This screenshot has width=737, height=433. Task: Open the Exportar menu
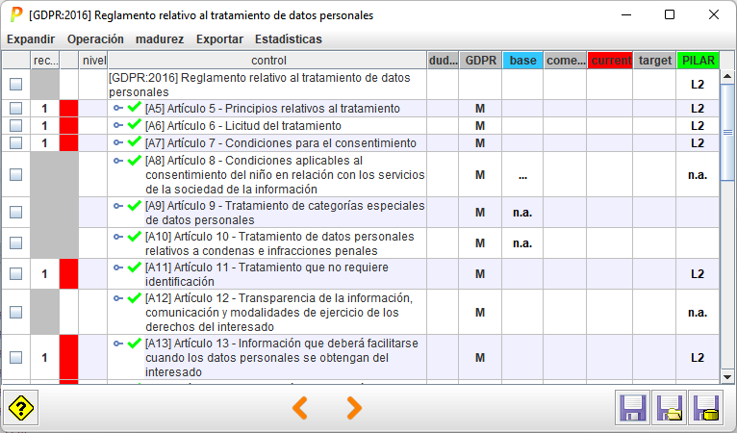click(220, 39)
